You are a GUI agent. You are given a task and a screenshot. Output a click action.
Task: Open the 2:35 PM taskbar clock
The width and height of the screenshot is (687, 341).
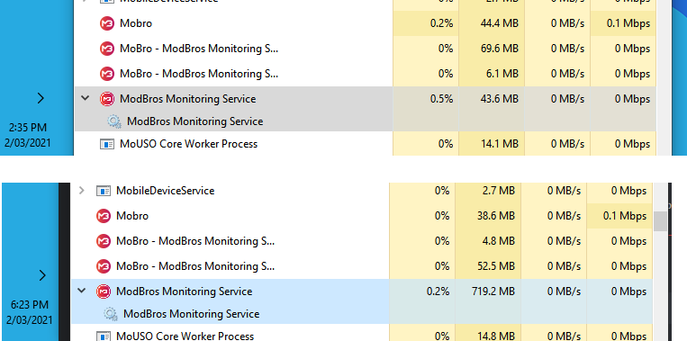click(28, 135)
